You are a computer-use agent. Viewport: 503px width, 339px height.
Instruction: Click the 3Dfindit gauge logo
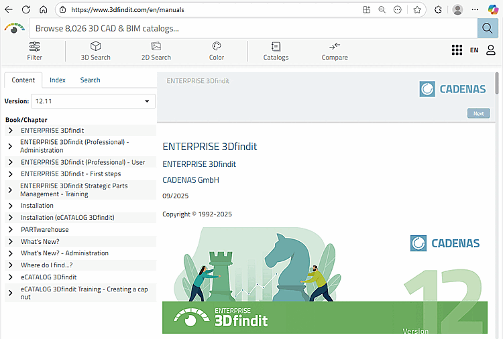click(x=15, y=28)
